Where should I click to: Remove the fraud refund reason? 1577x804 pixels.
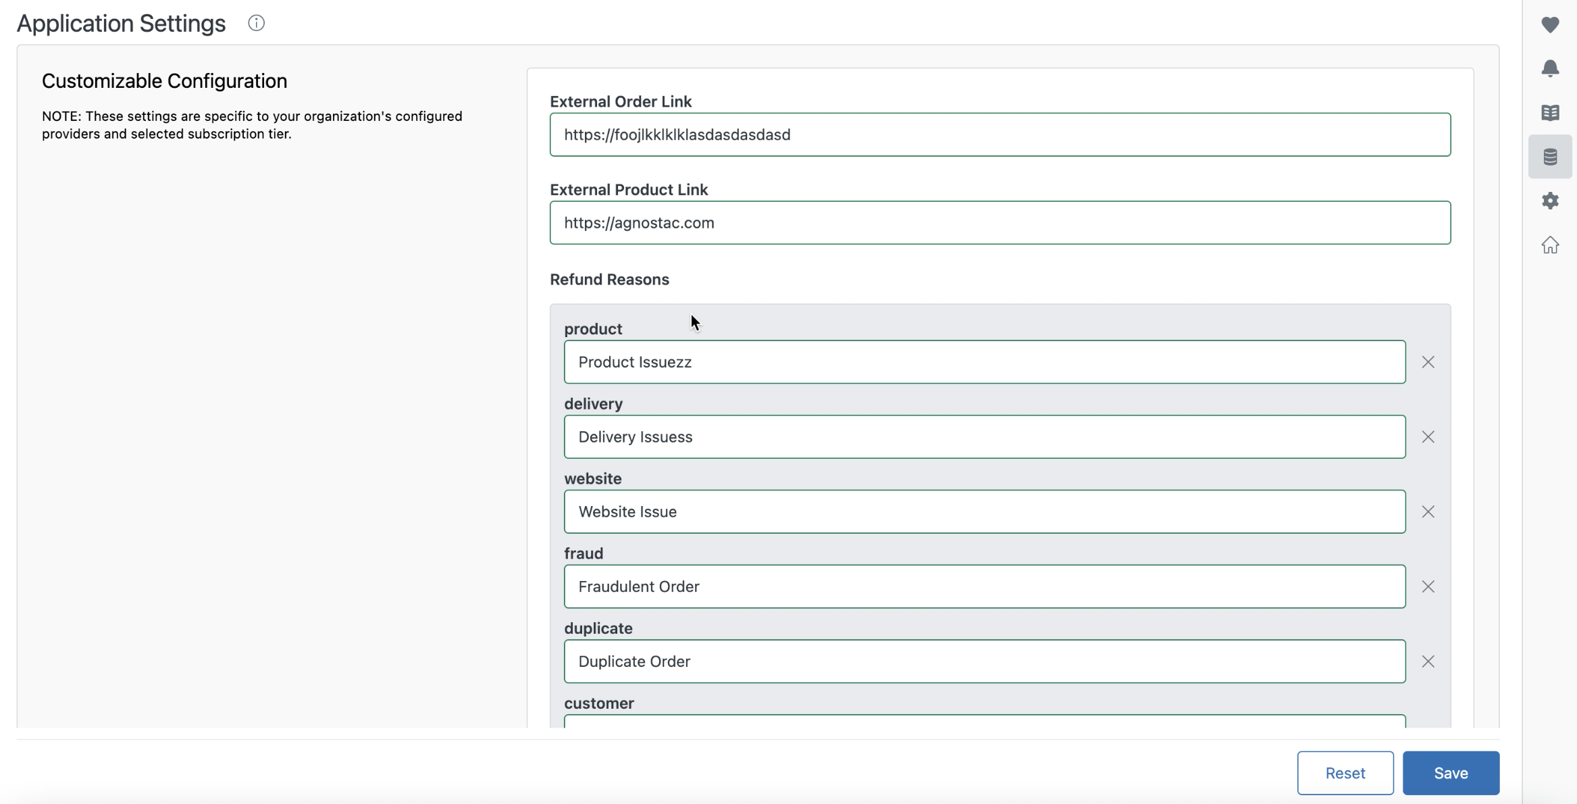[x=1428, y=586]
